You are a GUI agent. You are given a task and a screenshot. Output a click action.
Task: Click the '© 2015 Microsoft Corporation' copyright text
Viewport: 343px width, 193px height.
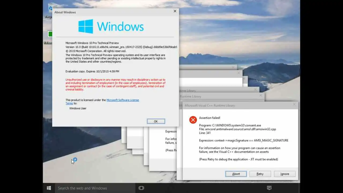[x=96, y=51]
